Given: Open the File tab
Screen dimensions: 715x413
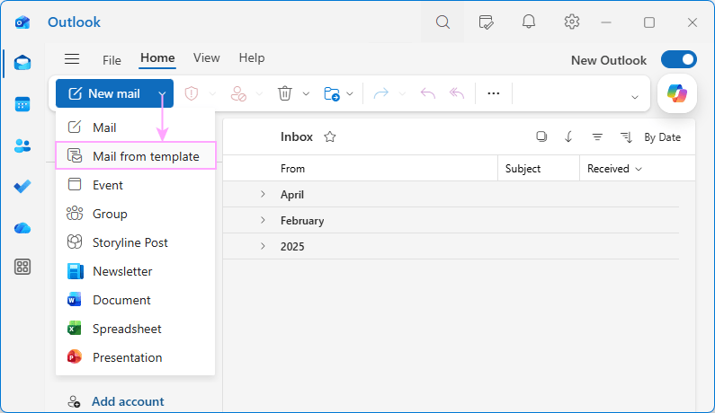Looking at the screenshot, I should coord(112,60).
